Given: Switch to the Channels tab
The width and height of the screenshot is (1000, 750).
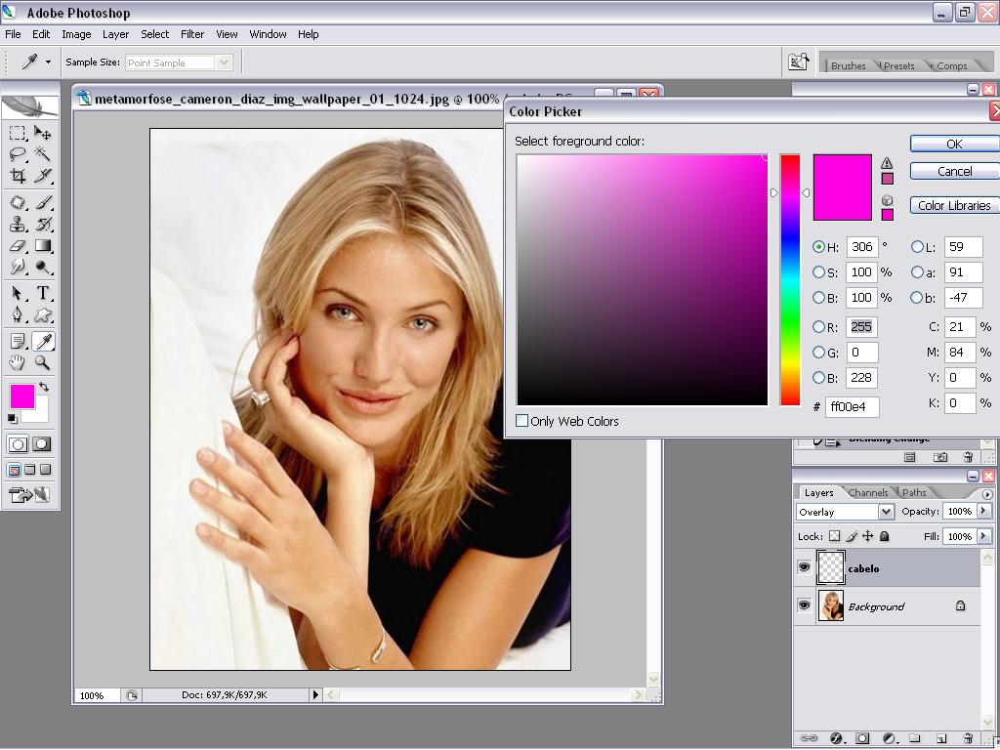Looking at the screenshot, I should 868,492.
